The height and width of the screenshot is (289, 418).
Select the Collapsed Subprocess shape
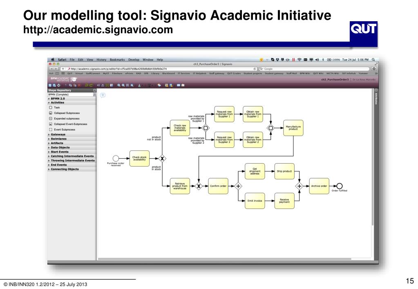pos(64,113)
